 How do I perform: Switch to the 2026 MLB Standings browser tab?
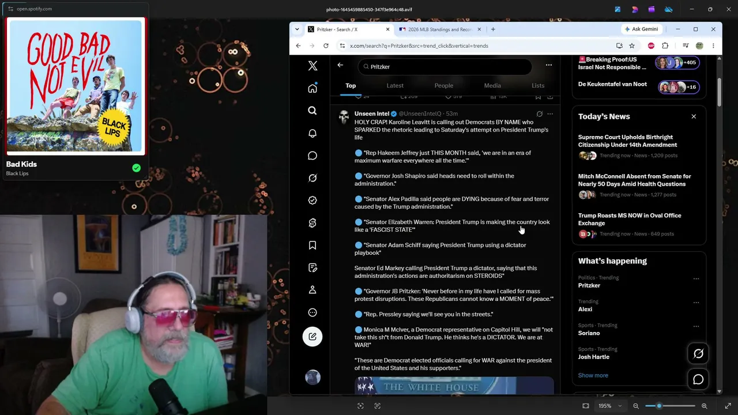pos(439,29)
